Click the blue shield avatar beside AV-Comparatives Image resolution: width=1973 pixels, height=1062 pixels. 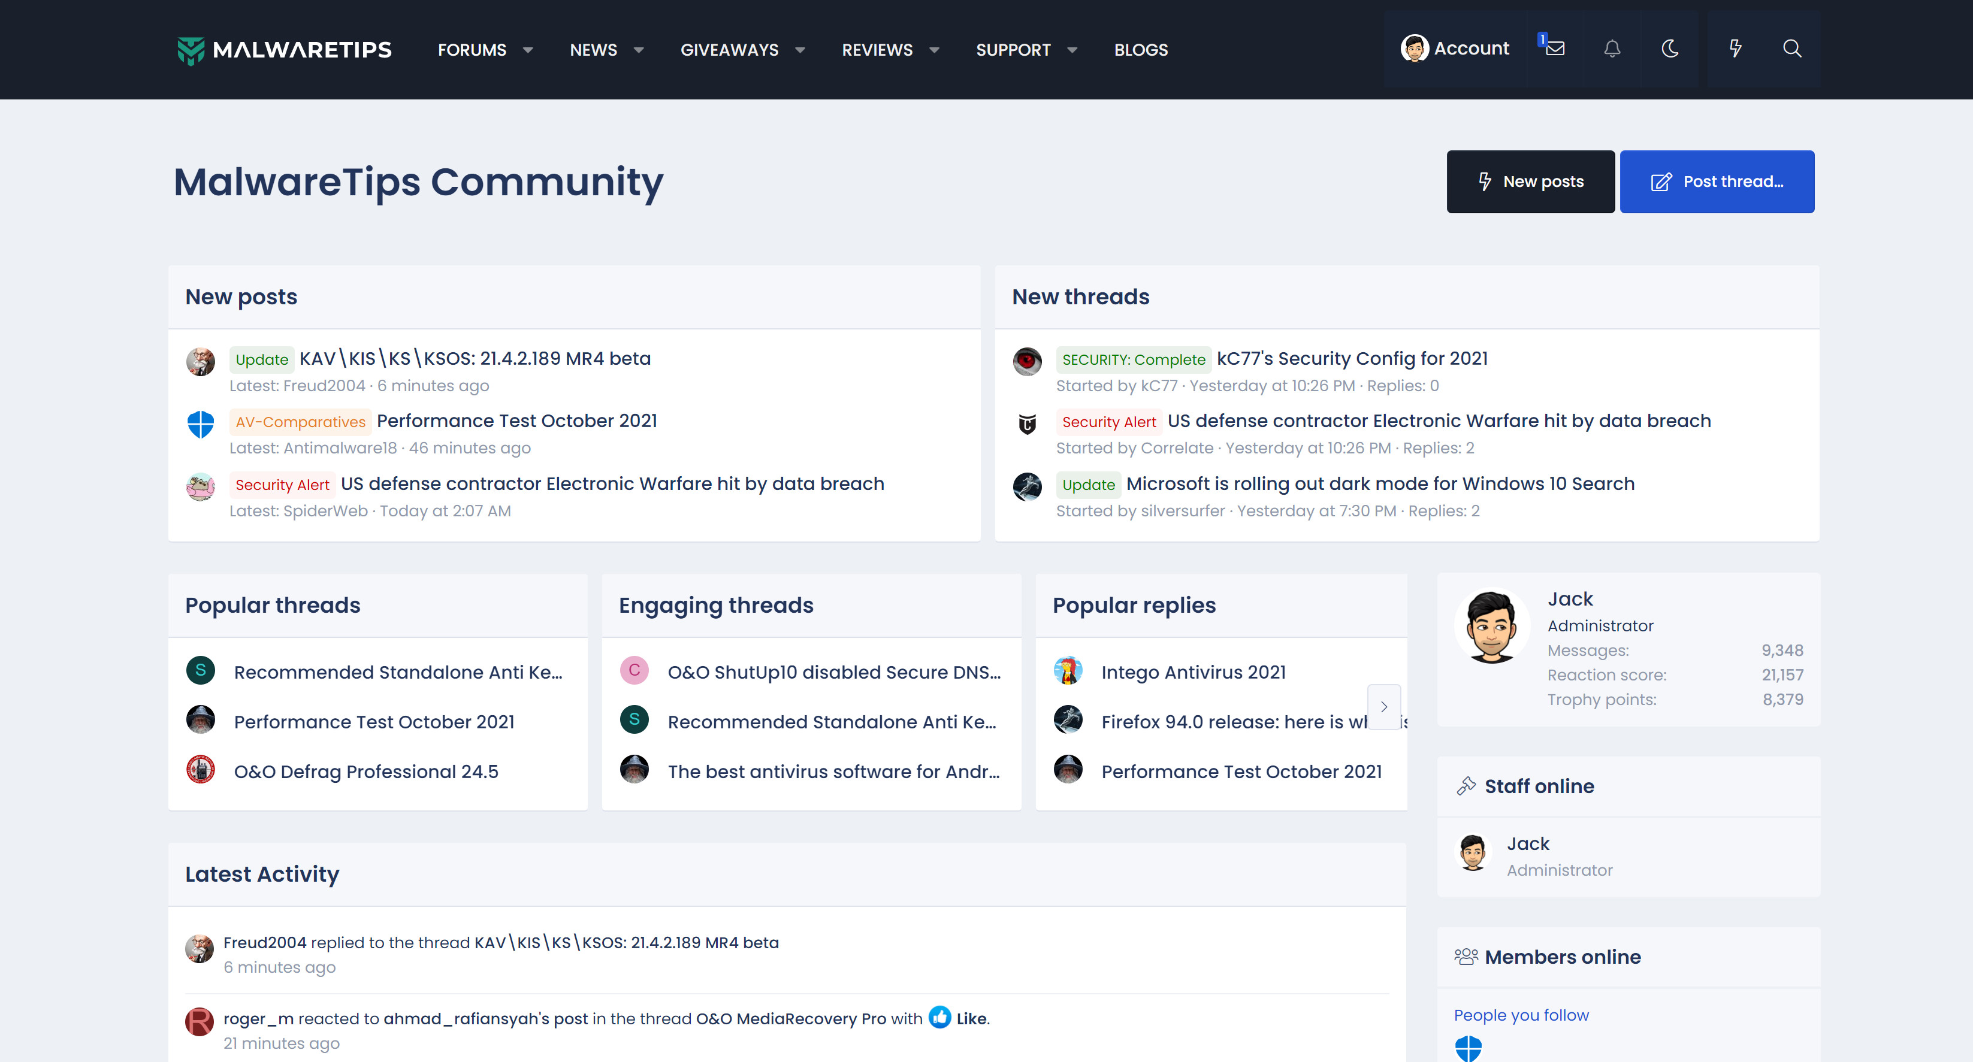coord(201,424)
